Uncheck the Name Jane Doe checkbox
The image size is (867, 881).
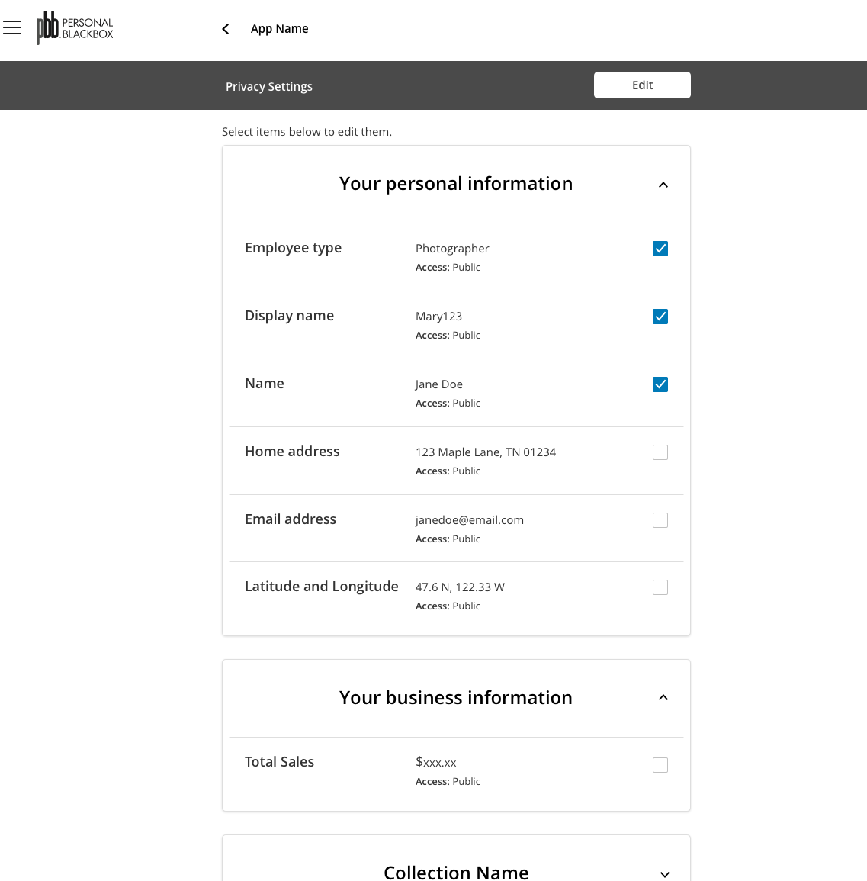point(660,384)
